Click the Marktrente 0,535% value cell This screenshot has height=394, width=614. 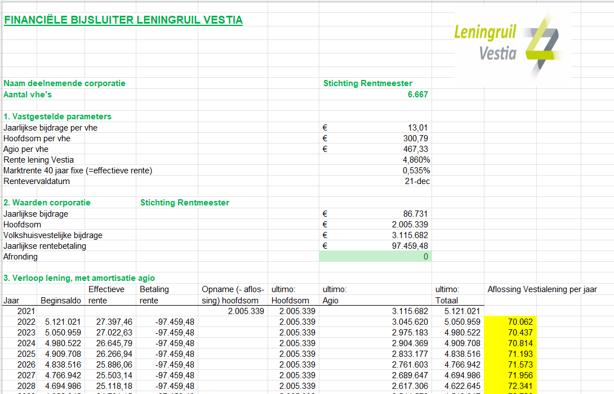tap(375, 171)
